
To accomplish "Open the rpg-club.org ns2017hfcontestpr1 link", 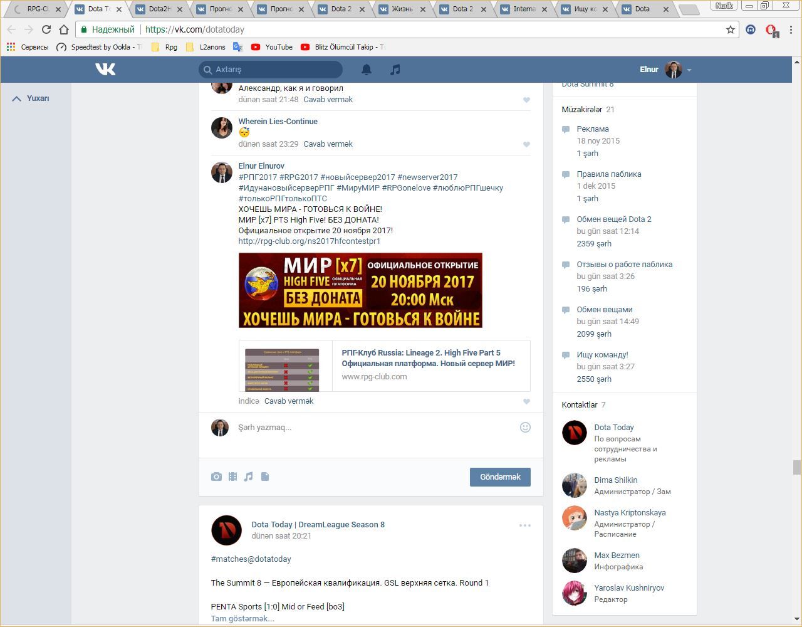I will pyautogui.click(x=310, y=241).
